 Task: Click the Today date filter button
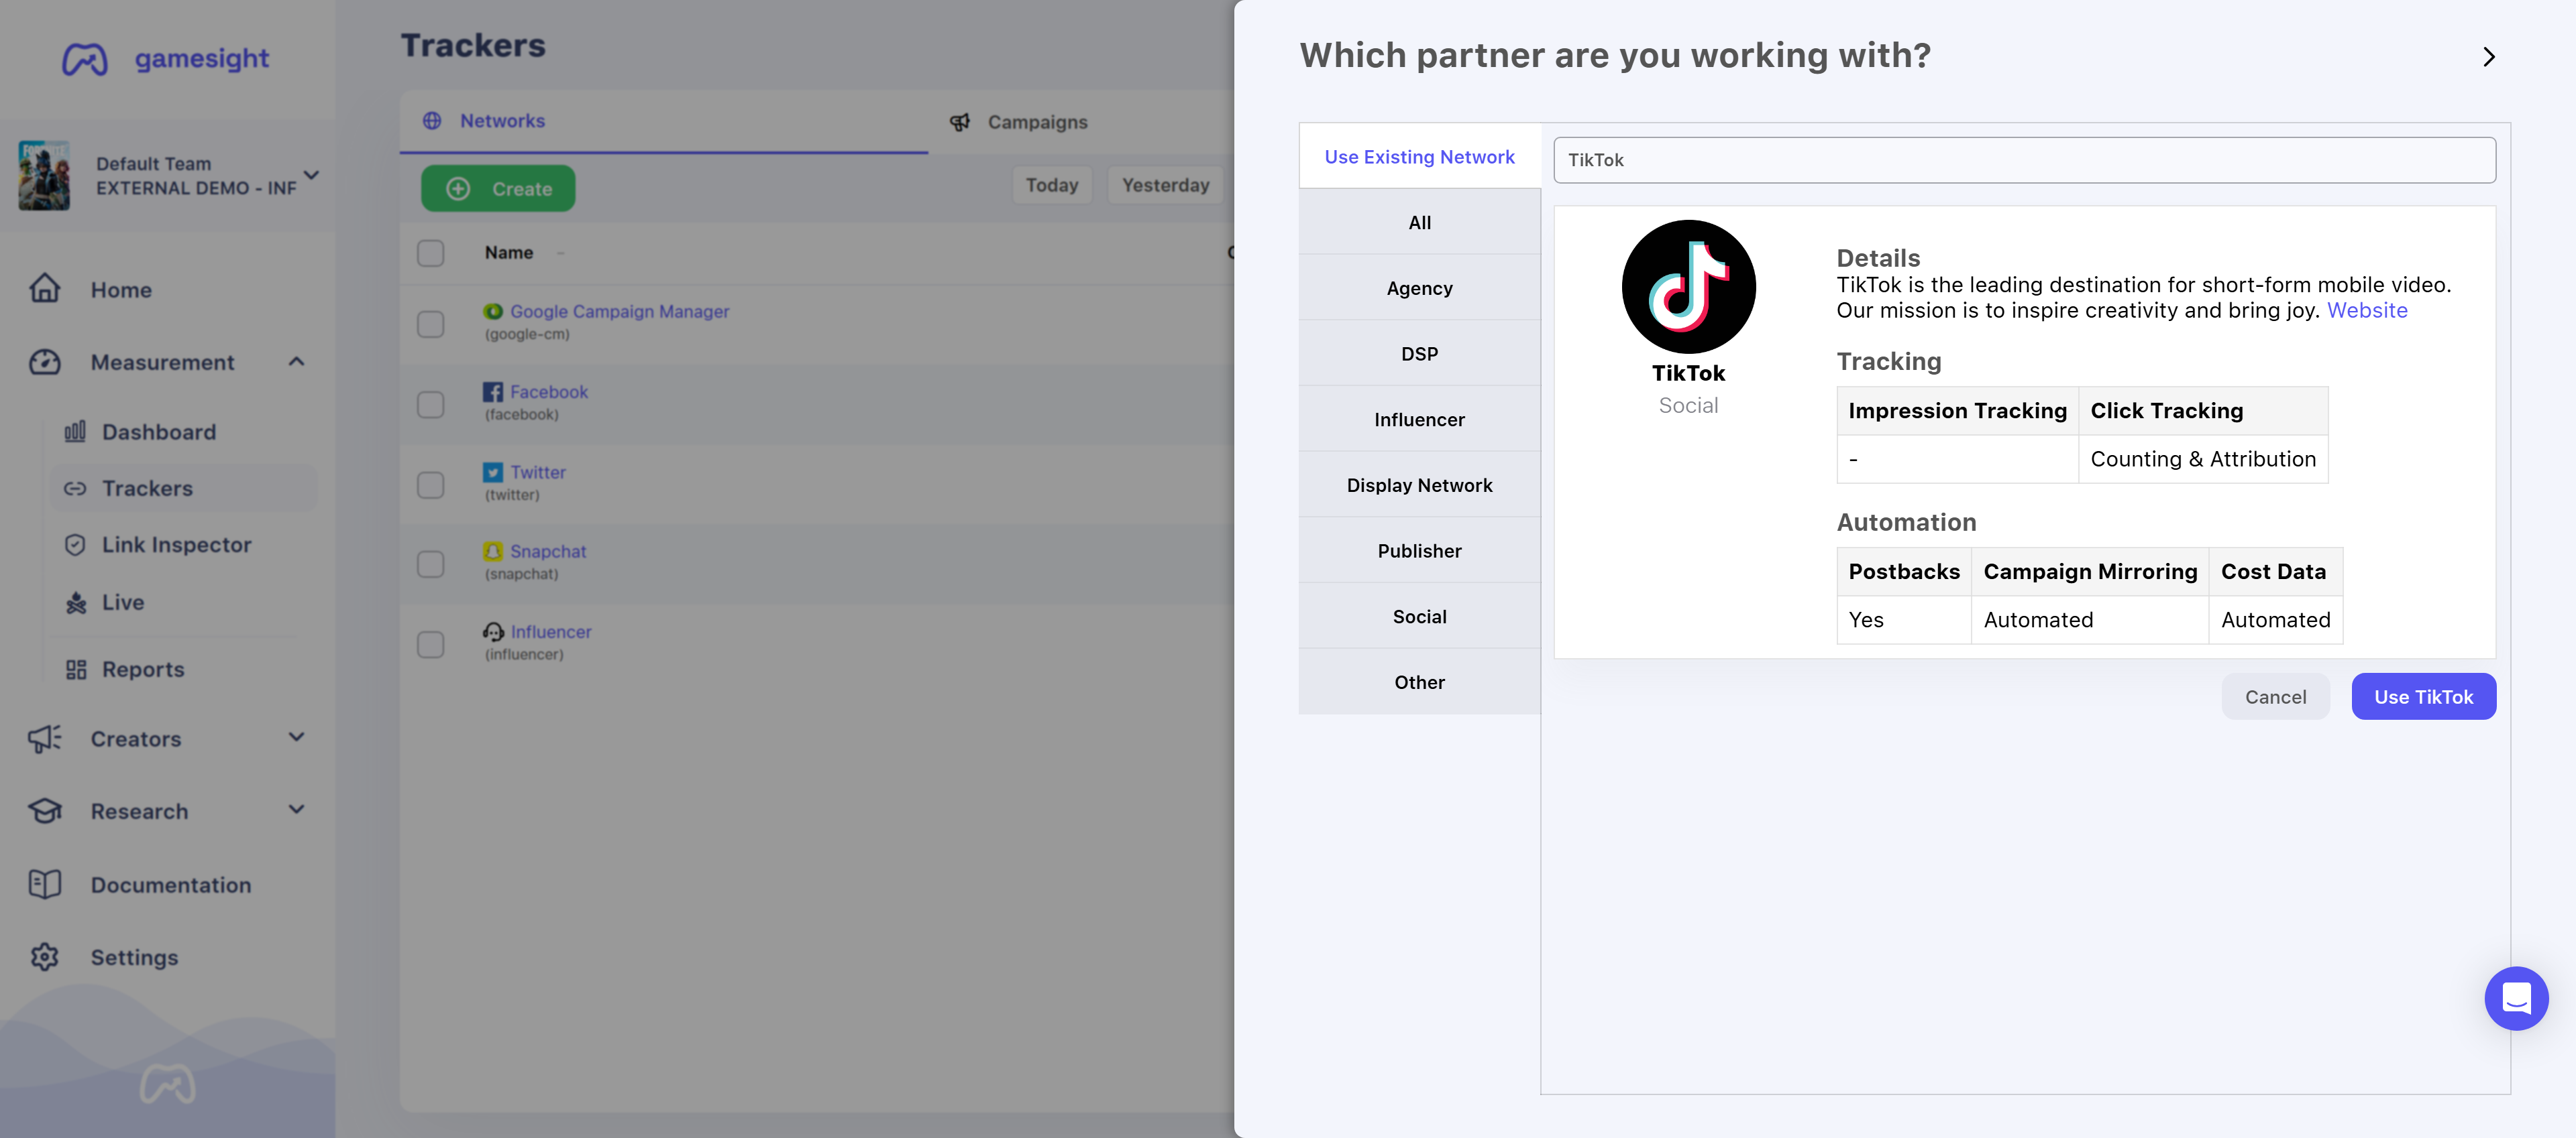click(1052, 185)
